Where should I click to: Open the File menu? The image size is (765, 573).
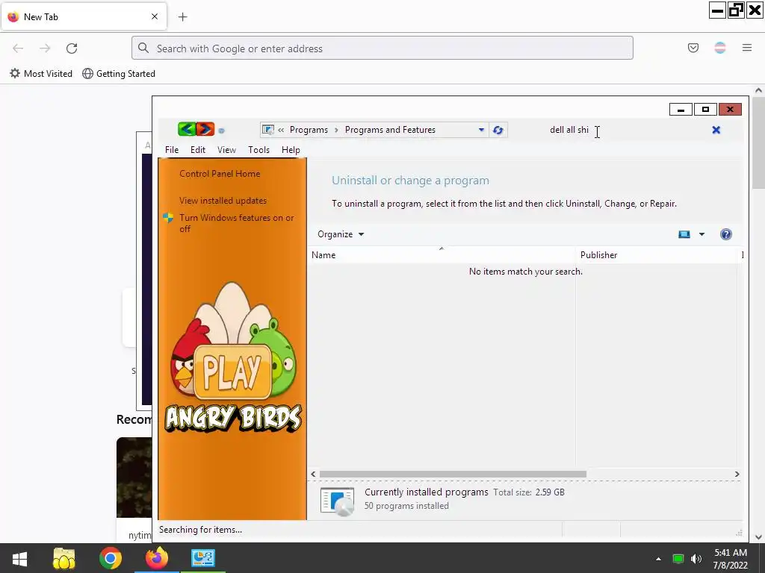click(x=172, y=150)
